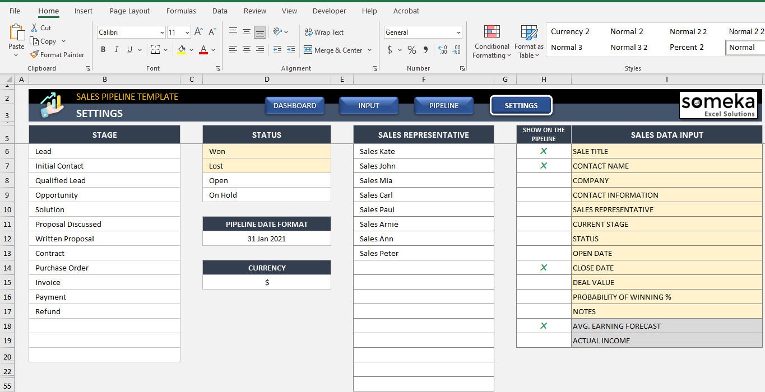Open Format as Table gallery
765x392 pixels.
click(528, 42)
